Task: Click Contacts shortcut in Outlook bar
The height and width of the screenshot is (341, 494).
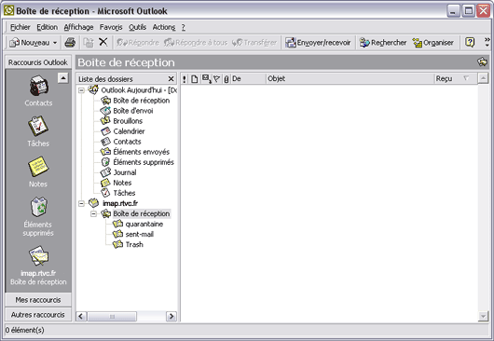Action: click(x=38, y=90)
